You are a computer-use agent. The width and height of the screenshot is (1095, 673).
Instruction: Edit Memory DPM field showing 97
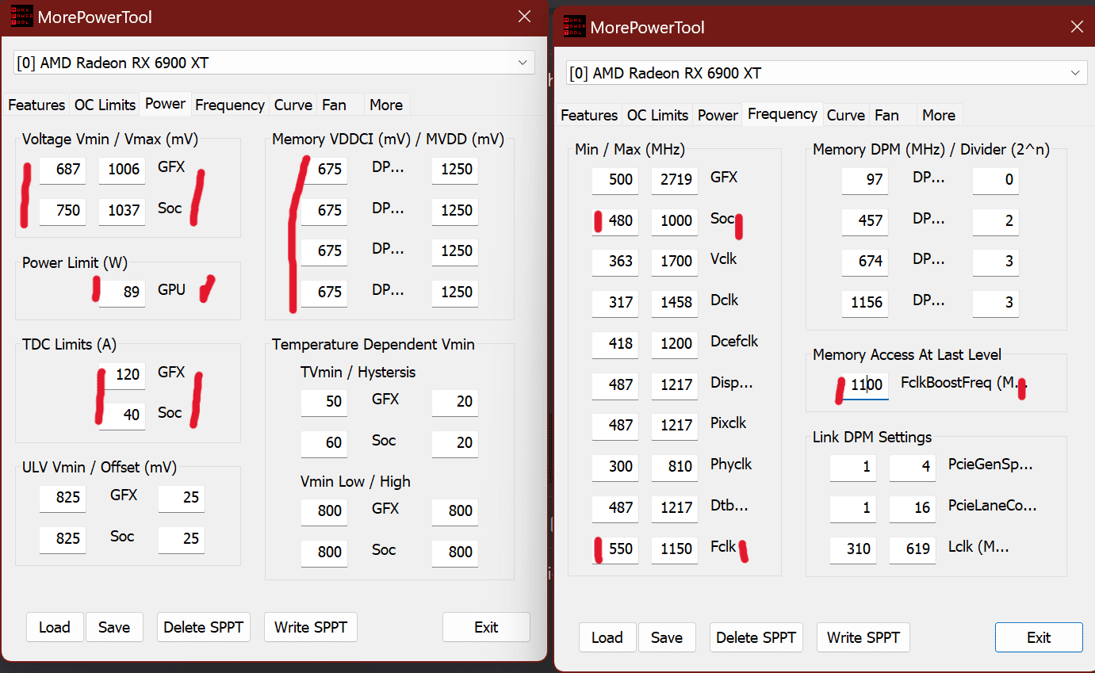(x=865, y=179)
